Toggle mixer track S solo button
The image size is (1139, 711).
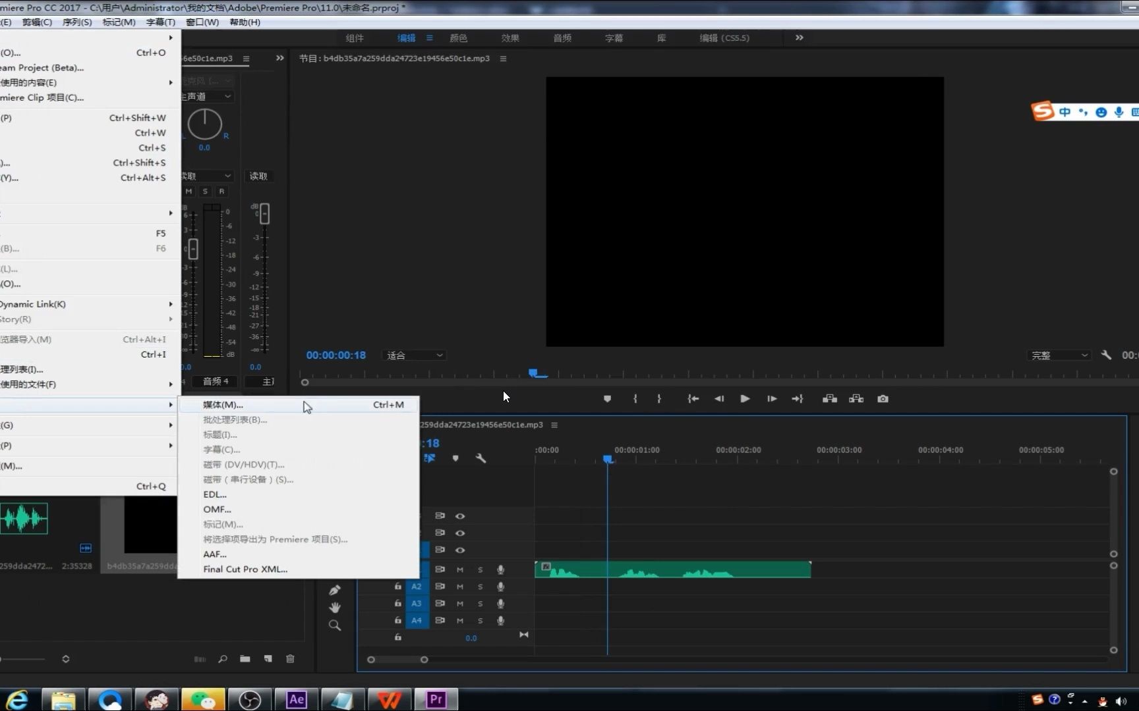point(205,192)
